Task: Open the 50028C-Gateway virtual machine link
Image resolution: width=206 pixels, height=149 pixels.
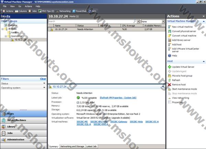Action: click(119, 122)
